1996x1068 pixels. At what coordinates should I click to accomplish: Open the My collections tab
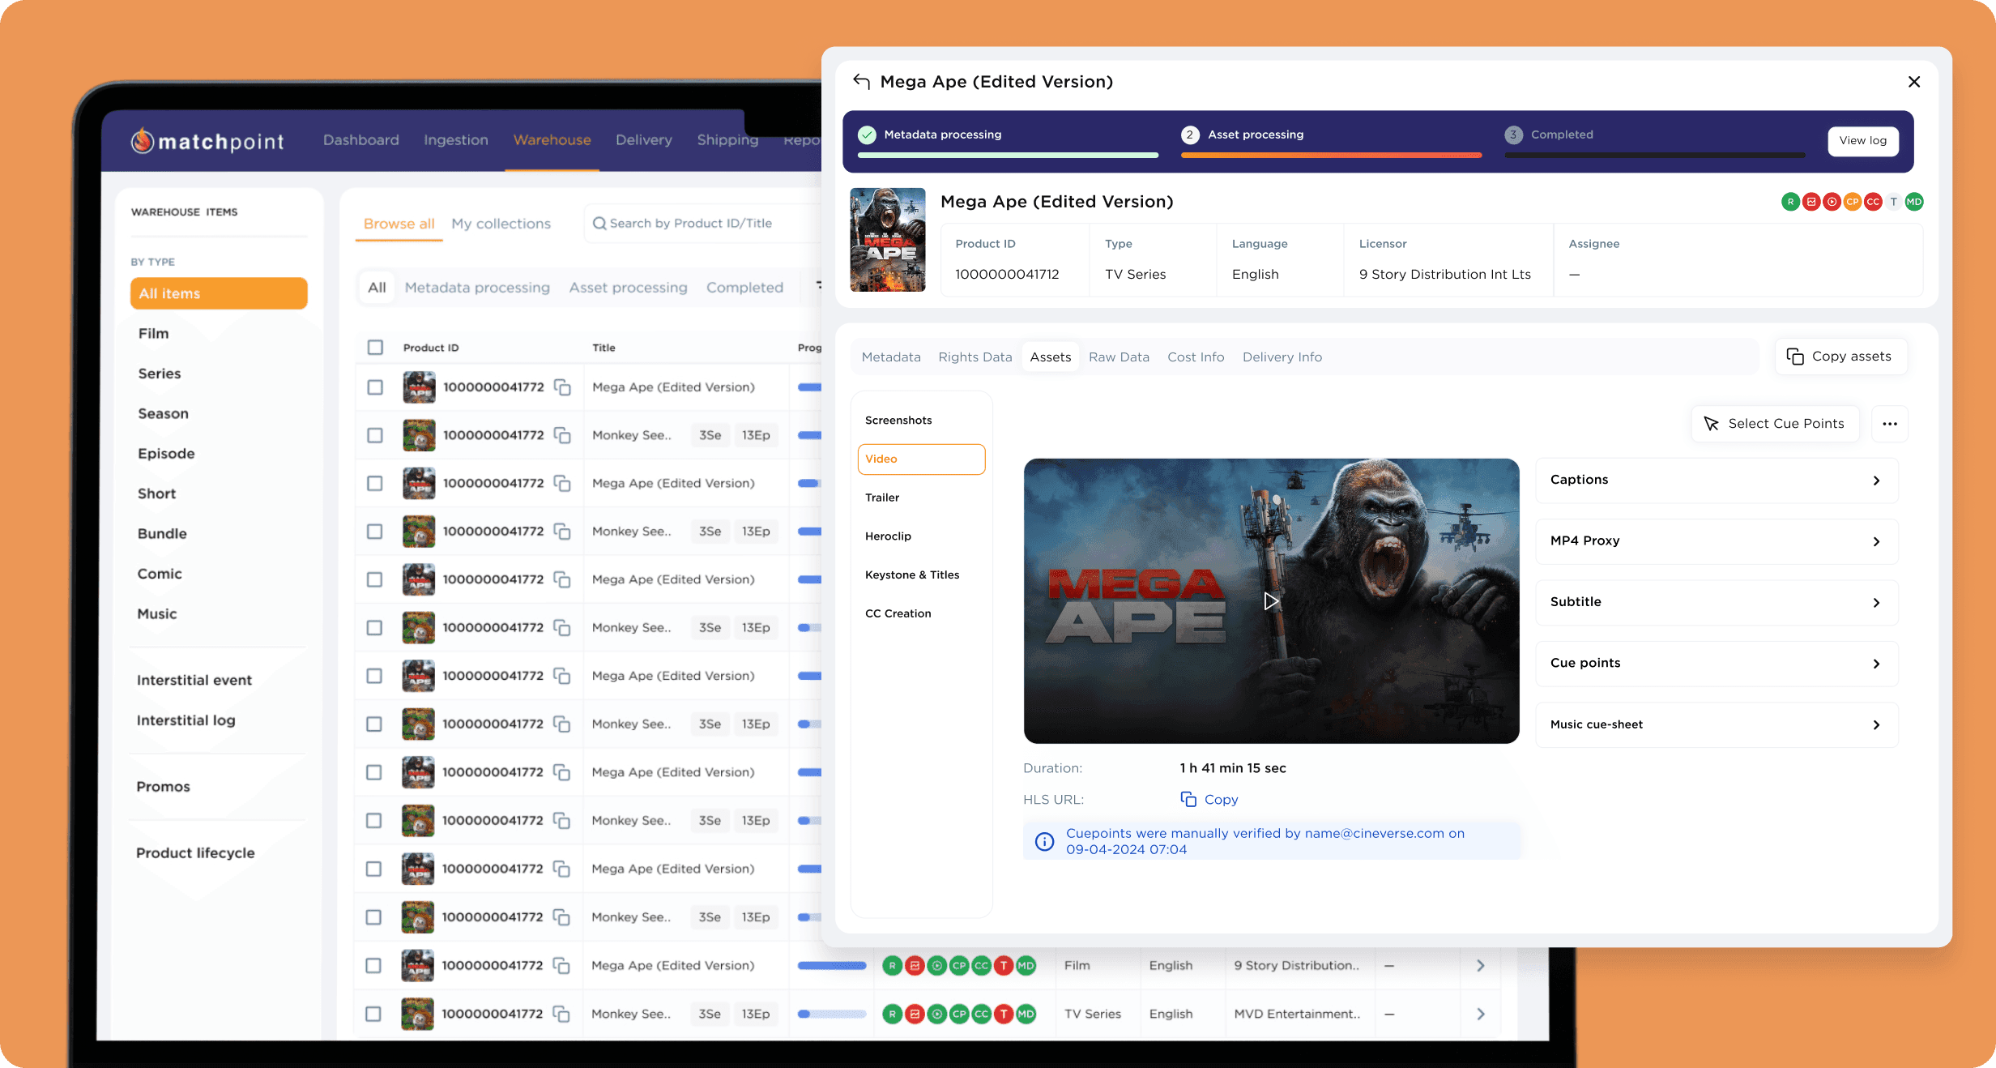(x=501, y=224)
